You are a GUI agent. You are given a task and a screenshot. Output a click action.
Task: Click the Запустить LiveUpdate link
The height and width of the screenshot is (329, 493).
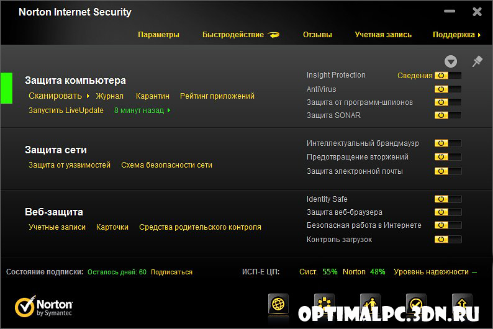pyautogui.click(x=66, y=110)
